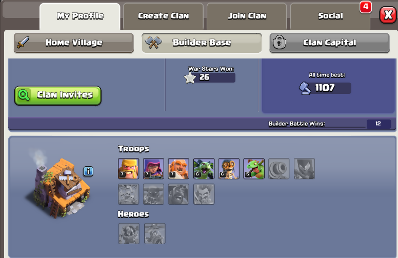Select the Sneaky Archer troop icon

153,169
